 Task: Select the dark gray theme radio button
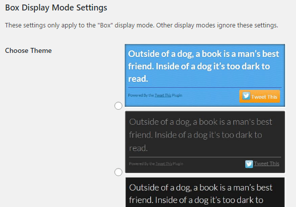tap(118, 172)
